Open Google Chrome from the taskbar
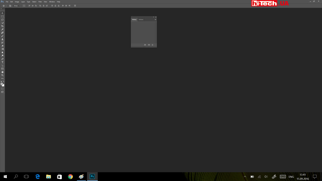 70,176
